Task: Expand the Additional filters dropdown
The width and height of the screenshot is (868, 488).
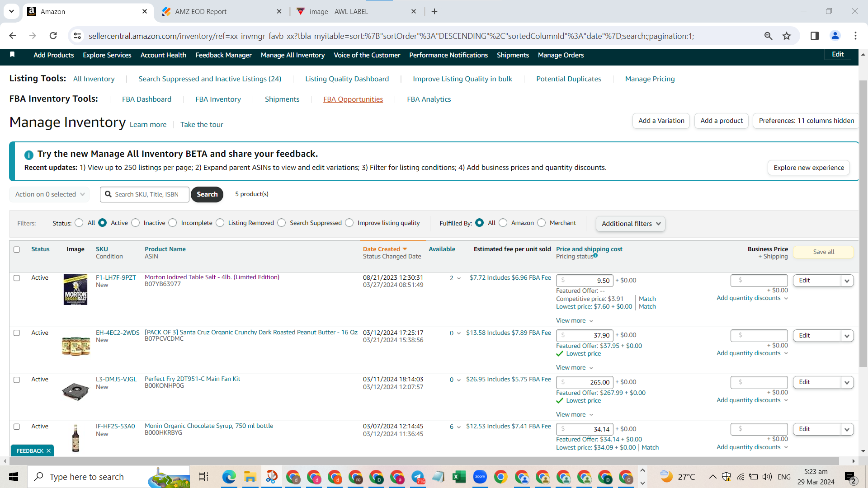Action: [631, 224]
